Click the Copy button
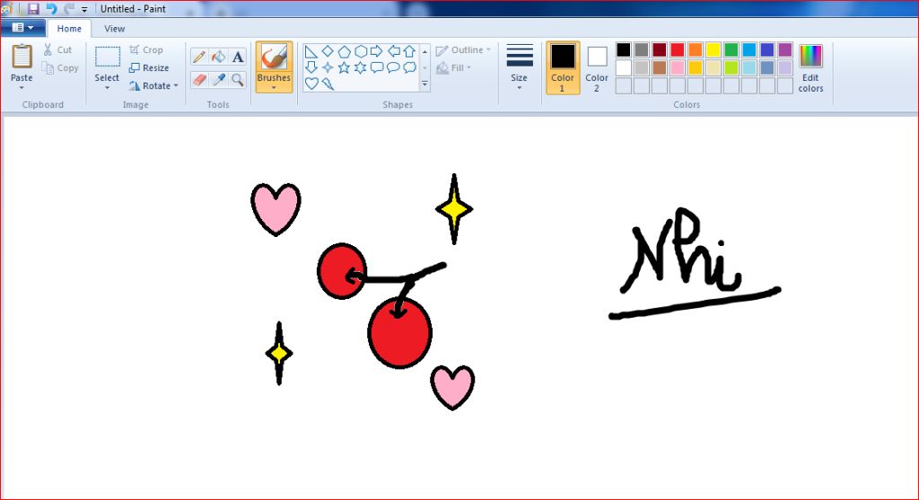 click(60, 68)
